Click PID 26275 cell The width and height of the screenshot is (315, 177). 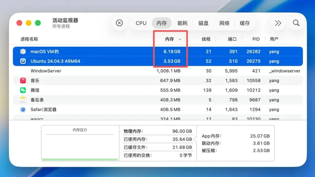click(x=253, y=61)
